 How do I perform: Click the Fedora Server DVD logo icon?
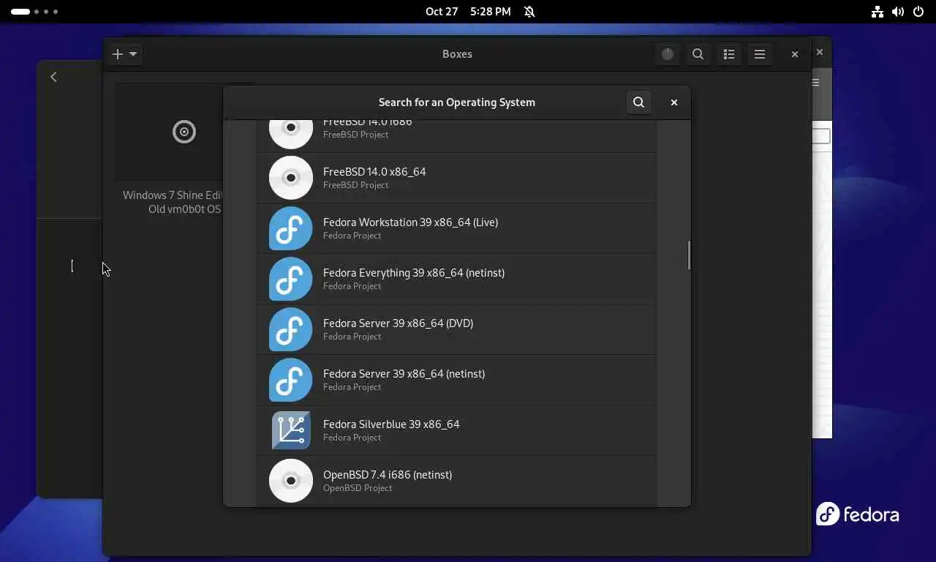point(291,329)
